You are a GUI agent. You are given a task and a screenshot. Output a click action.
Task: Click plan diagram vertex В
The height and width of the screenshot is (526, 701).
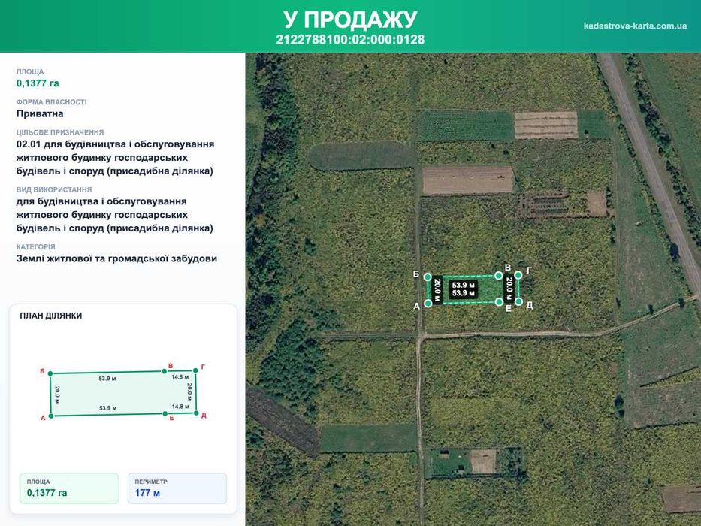pyautogui.click(x=164, y=371)
